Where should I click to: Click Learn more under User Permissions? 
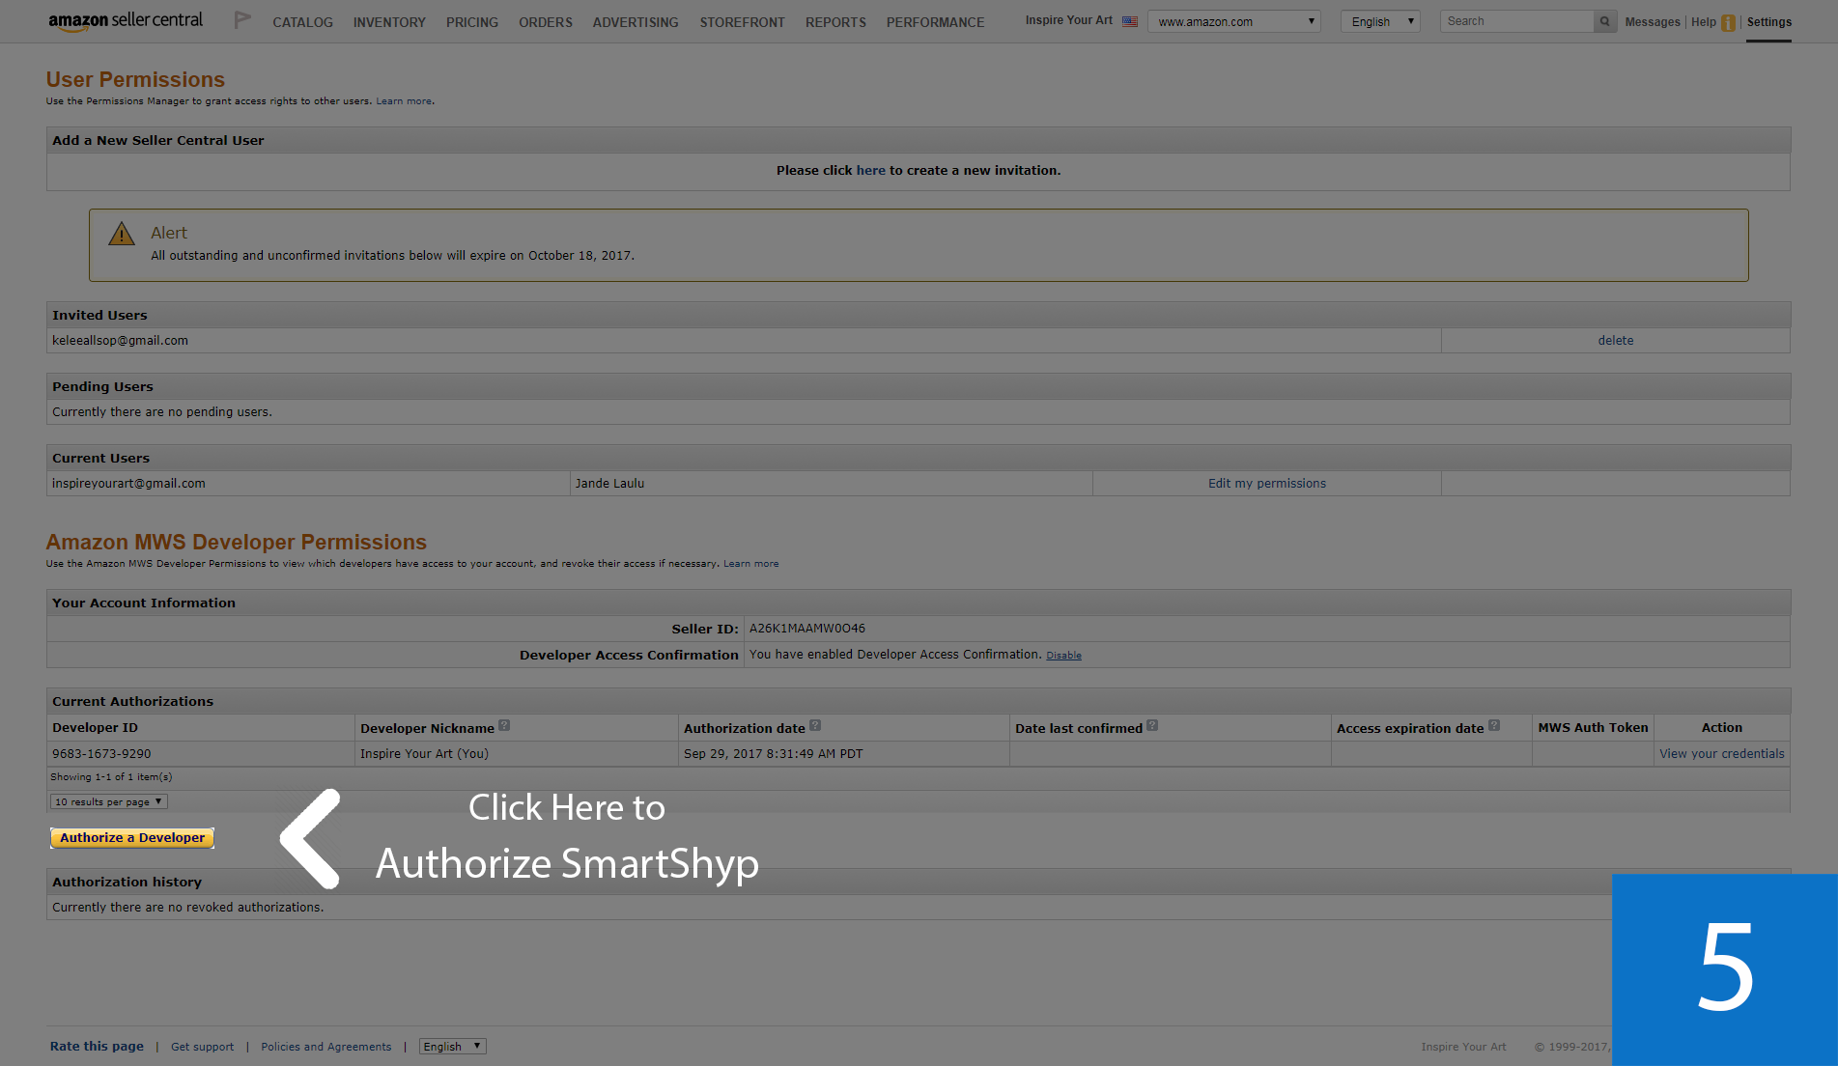click(x=404, y=101)
